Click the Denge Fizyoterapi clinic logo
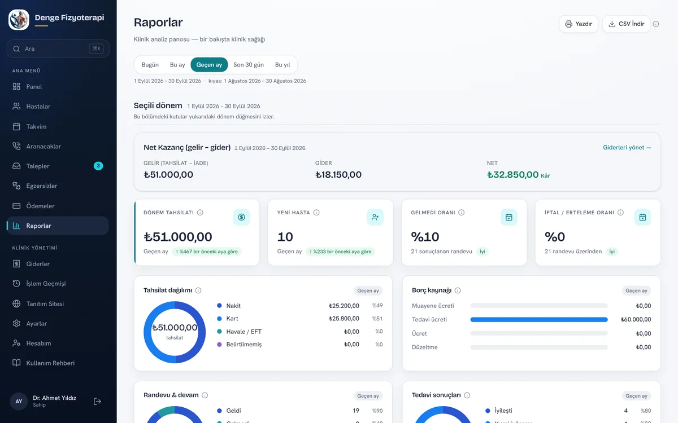 coord(19,20)
